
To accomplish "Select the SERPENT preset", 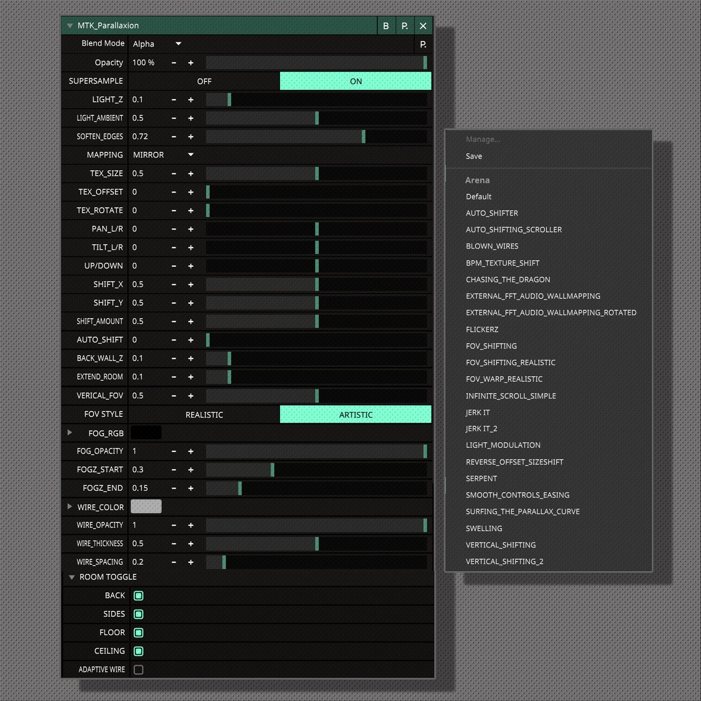I will [x=481, y=478].
